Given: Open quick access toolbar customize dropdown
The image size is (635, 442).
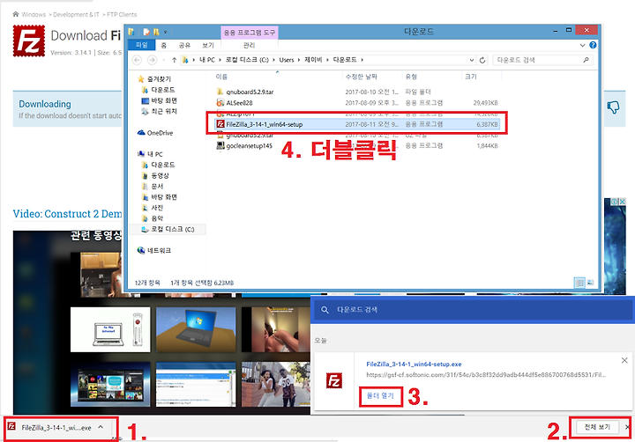Looking at the screenshot, I should pyautogui.click(x=165, y=32).
